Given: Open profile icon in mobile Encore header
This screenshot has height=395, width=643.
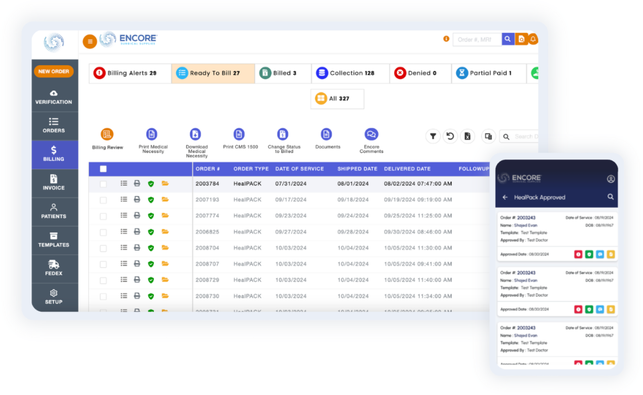Looking at the screenshot, I should [x=611, y=179].
